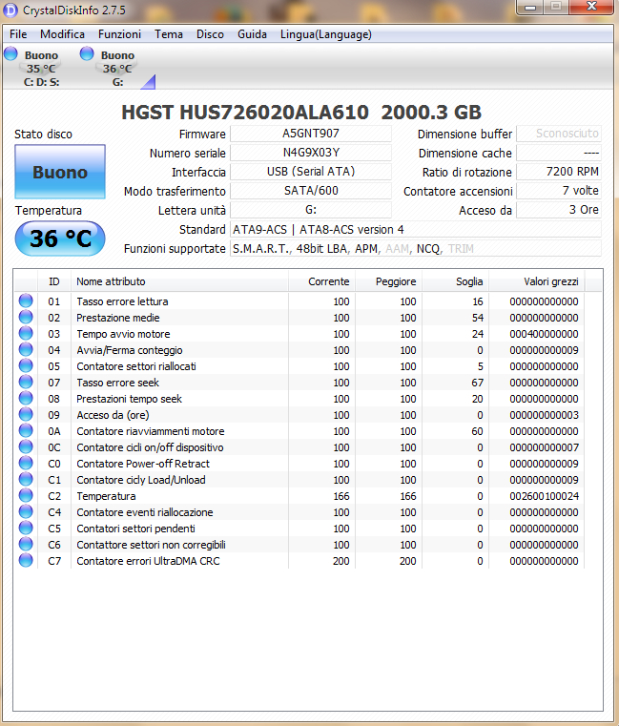Click the serial number field N4G9X03Y
The height and width of the screenshot is (726, 619).
coord(311,153)
